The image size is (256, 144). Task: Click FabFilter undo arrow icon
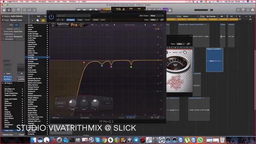coord(92,25)
